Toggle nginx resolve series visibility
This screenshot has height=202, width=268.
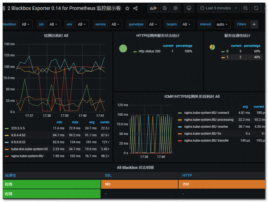206,127
